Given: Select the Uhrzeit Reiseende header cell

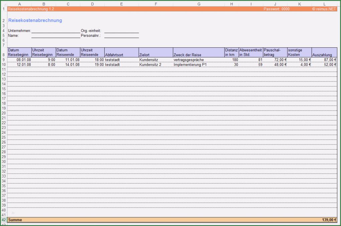Looking at the screenshot, I should (92, 52).
